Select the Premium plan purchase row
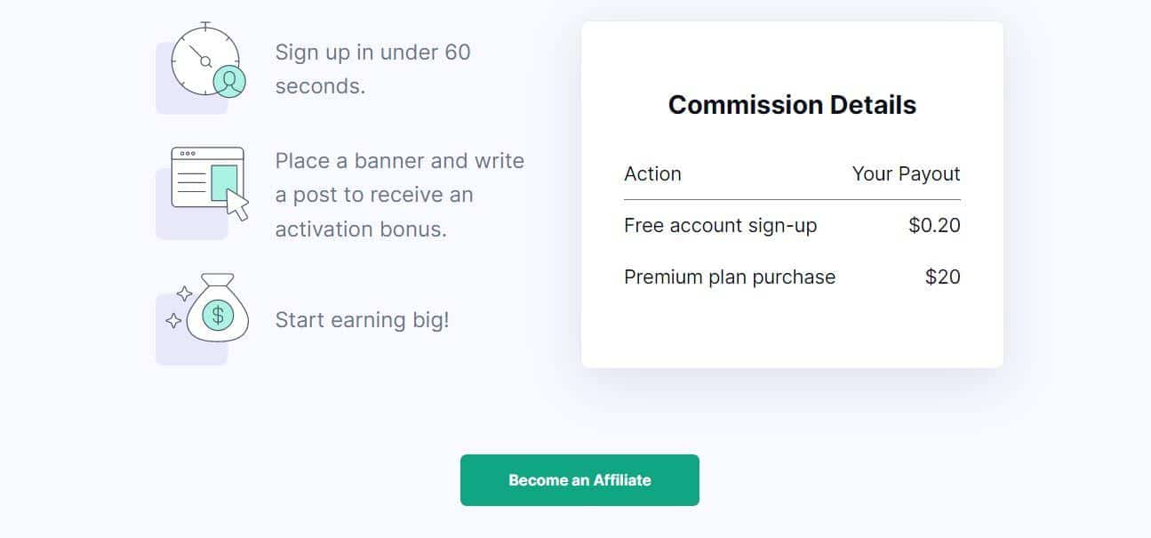Image resolution: width=1151 pixels, height=538 pixels. coord(792,277)
